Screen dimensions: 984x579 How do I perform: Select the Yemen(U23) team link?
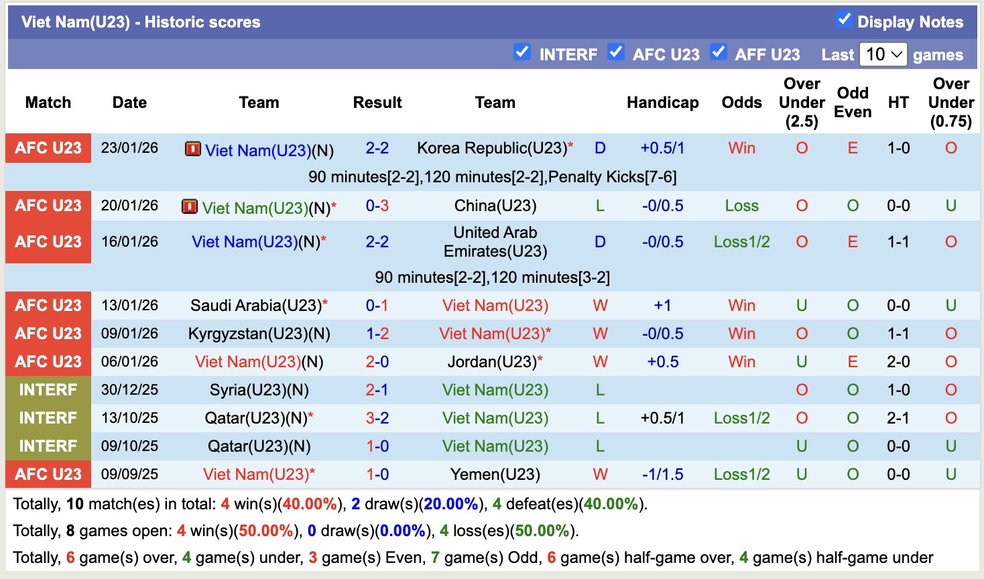click(x=495, y=474)
